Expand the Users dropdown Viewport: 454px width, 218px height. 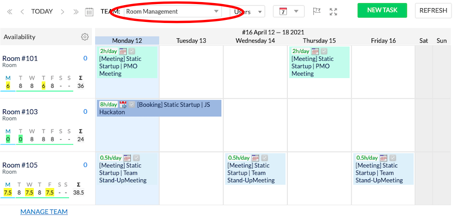[x=247, y=11]
